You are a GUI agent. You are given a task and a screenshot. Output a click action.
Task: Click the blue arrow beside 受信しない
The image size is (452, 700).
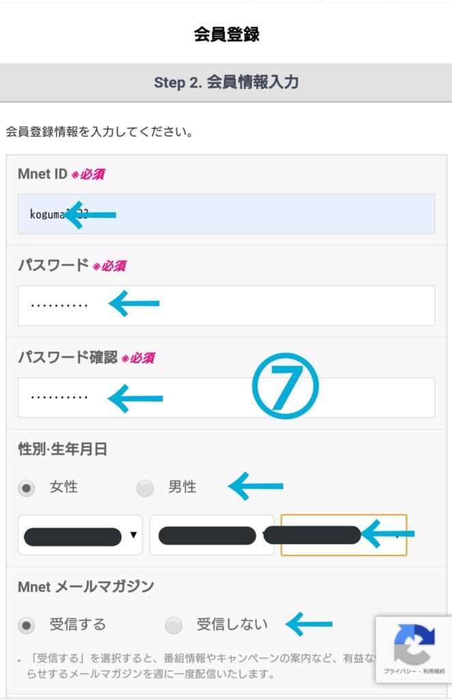coord(309,623)
